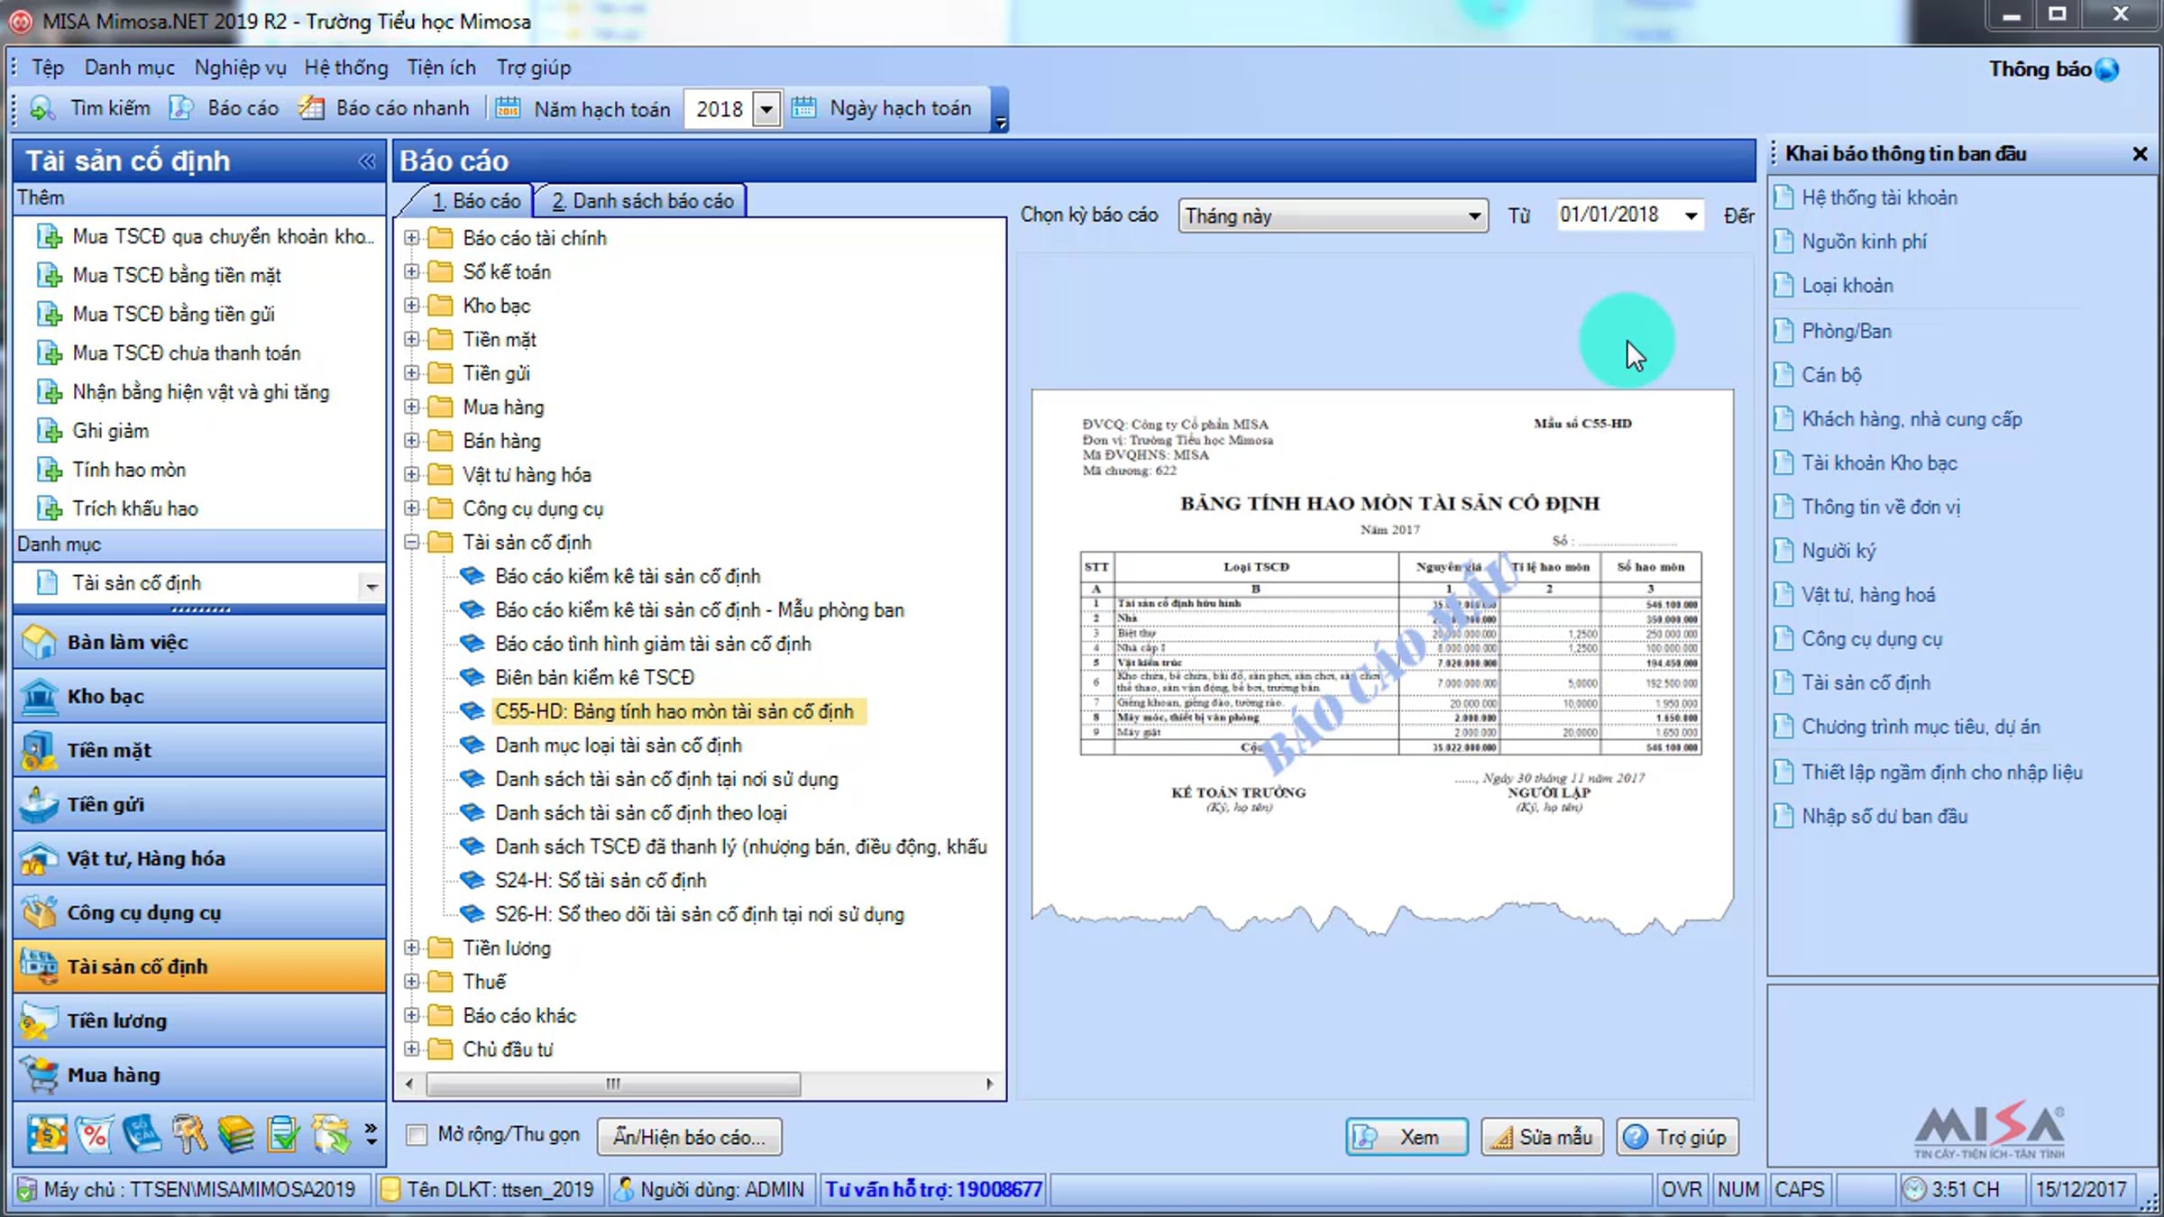
Task: Expand the Danh mục Tài sản cố định dropdown
Action: (x=371, y=586)
